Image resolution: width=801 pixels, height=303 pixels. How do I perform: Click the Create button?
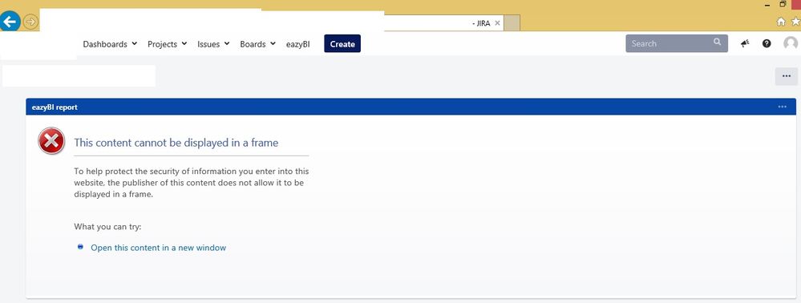pos(342,43)
